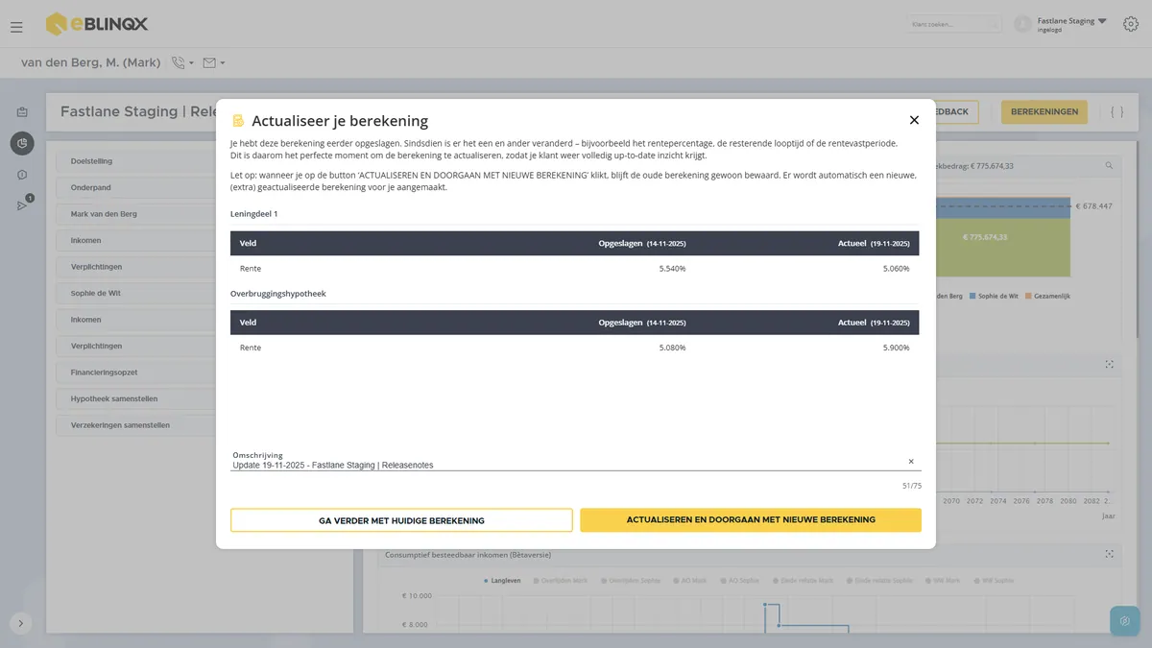Click the magnifier icon in chart panel

tap(1109, 165)
